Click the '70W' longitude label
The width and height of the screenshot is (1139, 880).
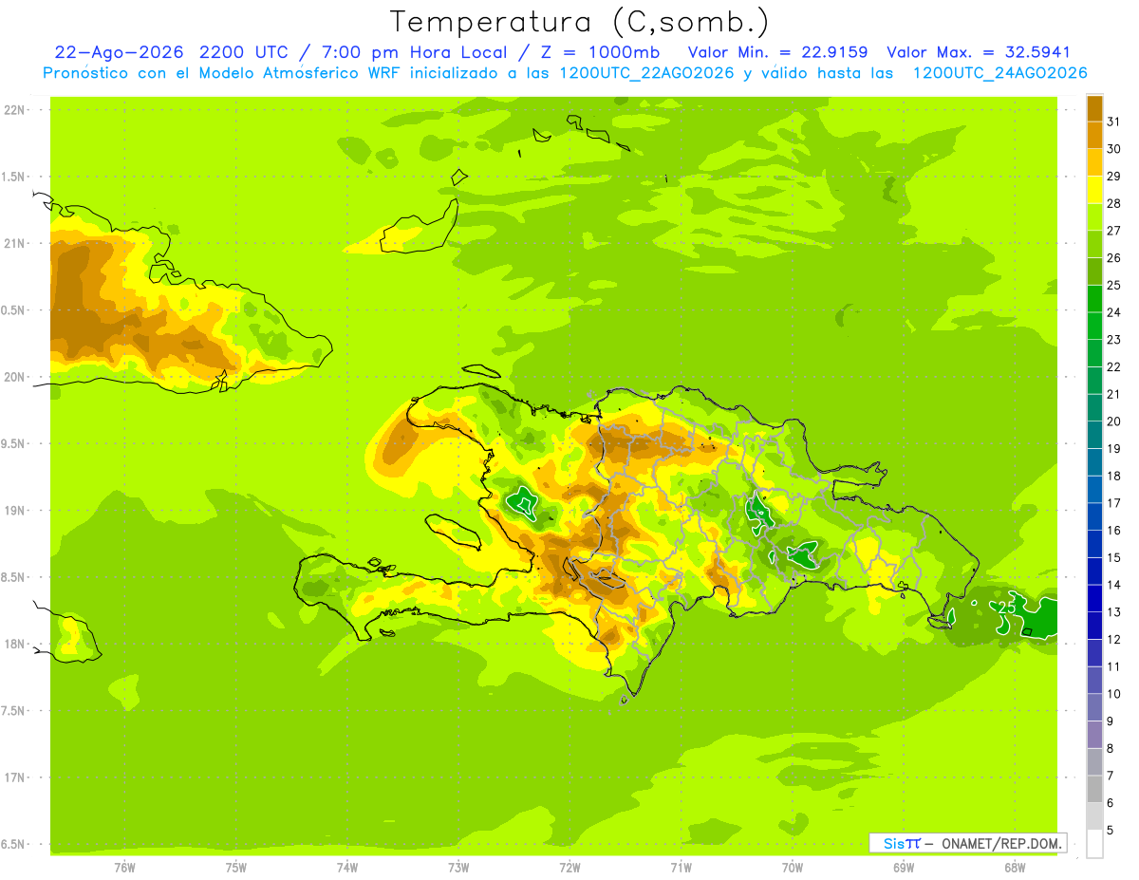pyautogui.click(x=792, y=868)
